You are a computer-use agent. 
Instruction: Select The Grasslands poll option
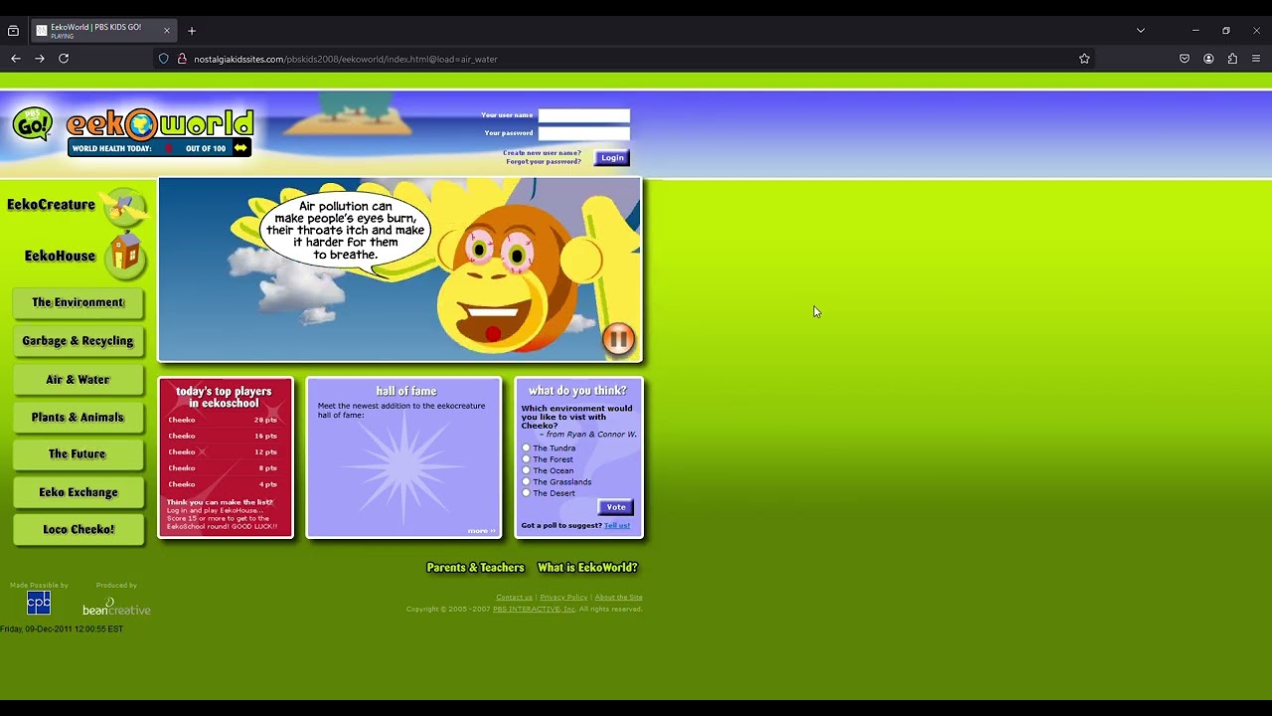coord(526,482)
